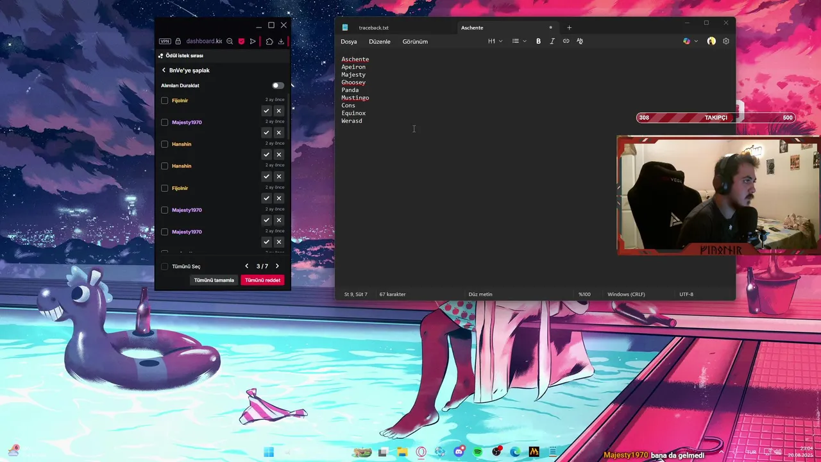This screenshot has width=821, height=462.
Task: Switch to traceback.txt tab
Action: pos(374,28)
